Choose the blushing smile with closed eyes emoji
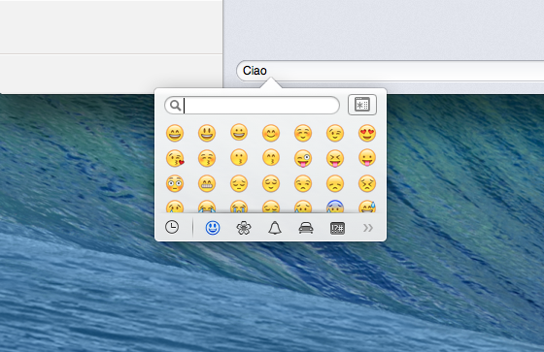The image size is (544, 352). click(271, 133)
